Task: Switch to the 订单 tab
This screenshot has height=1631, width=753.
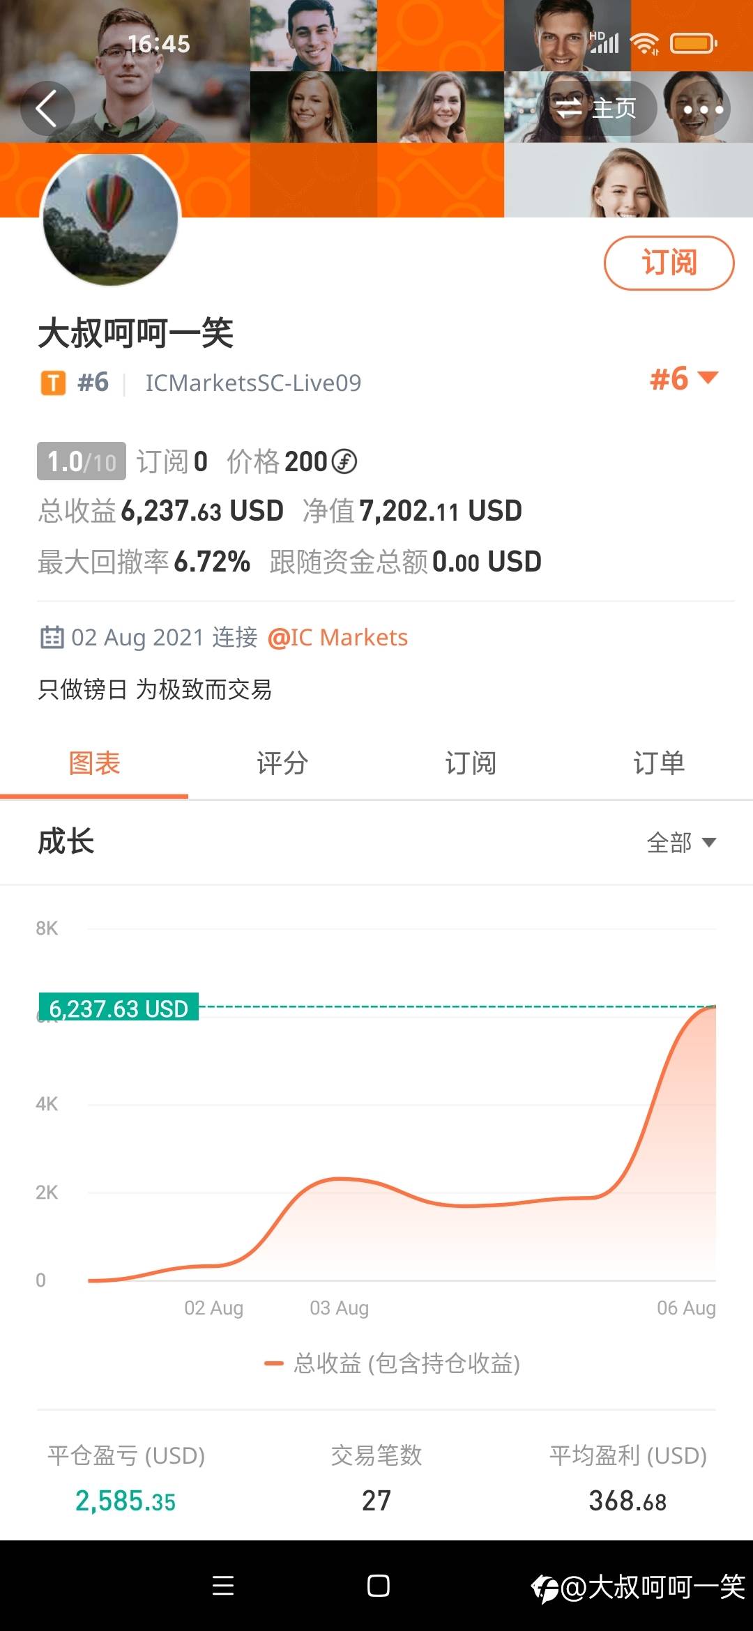Action: pyautogui.click(x=659, y=763)
